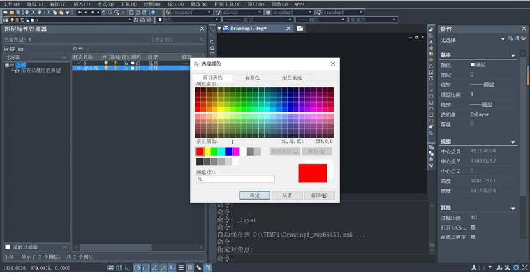Click the settings gear in status bar

(x=515, y=267)
